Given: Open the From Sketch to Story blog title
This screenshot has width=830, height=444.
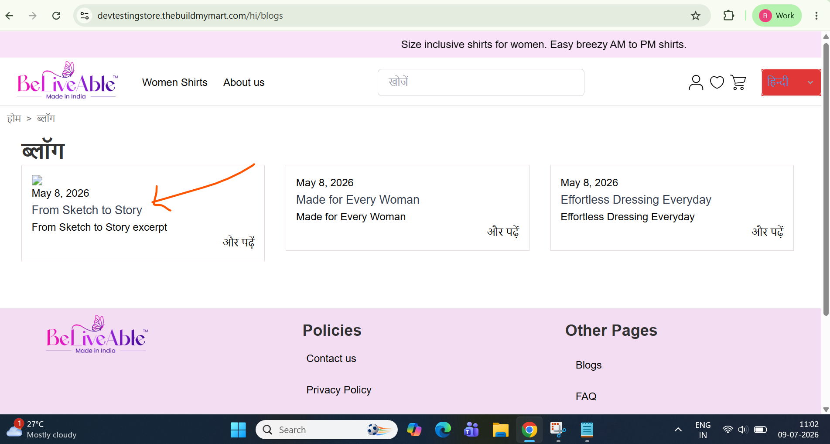Looking at the screenshot, I should (87, 210).
